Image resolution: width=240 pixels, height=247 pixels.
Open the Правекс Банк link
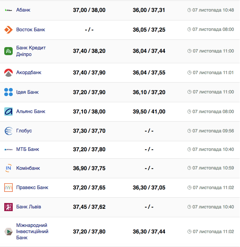32,188
